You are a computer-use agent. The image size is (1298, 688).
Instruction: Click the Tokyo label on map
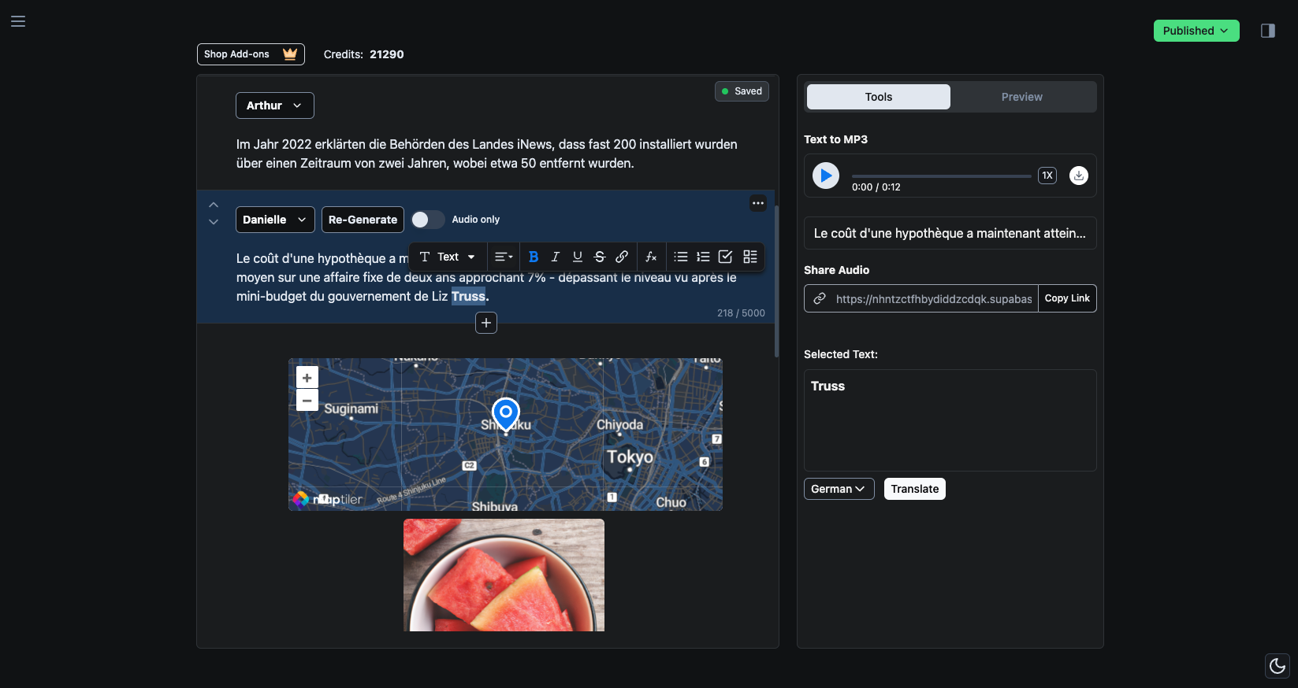point(630,457)
